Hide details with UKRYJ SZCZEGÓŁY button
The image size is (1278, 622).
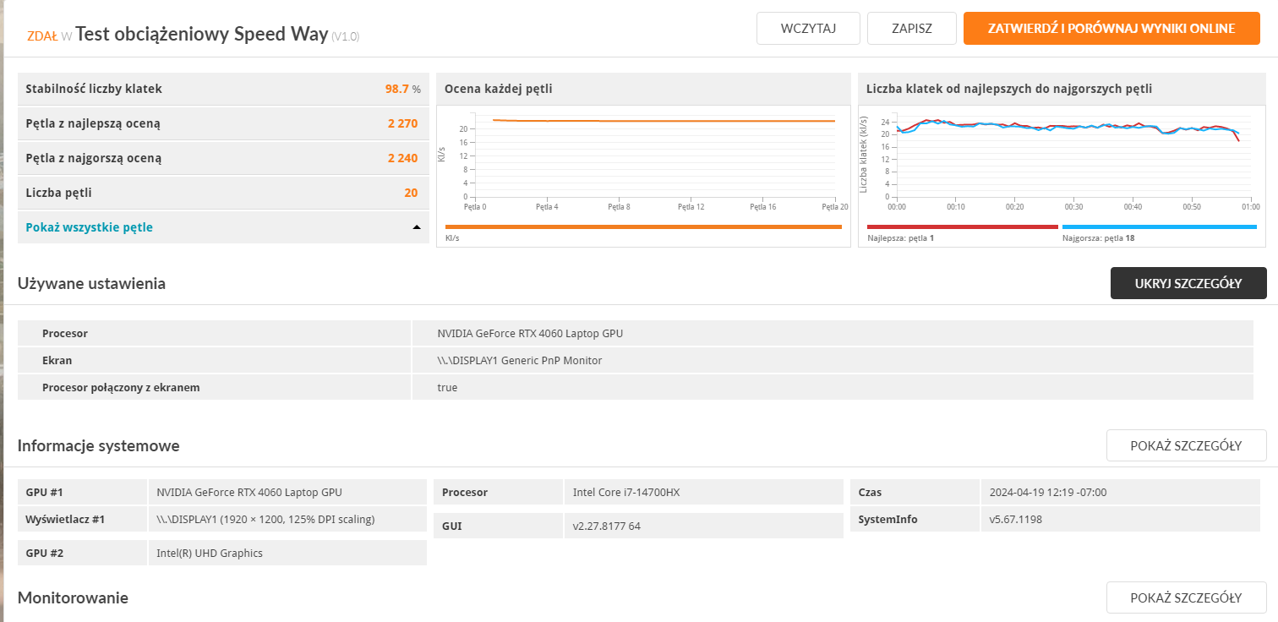coord(1188,283)
